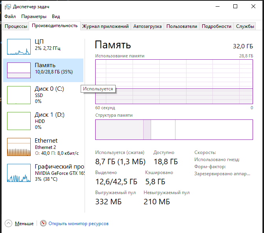Select the Производительность tab
This screenshot has width=264, height=233.
point(55,26)
